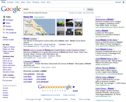126x102 pixels.
Task: Filter results to Ultima settimana
Action: [x=9, y=65]
